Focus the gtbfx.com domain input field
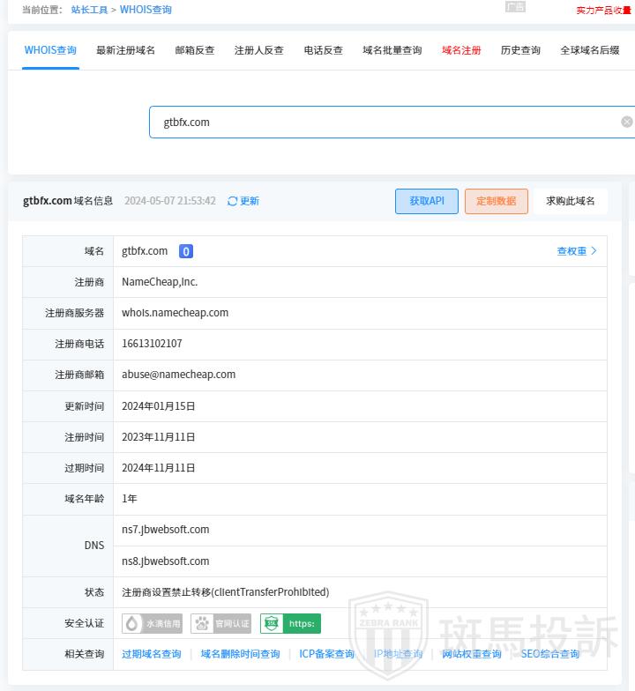Screen dimensions: 635x691 click(379, 122)
